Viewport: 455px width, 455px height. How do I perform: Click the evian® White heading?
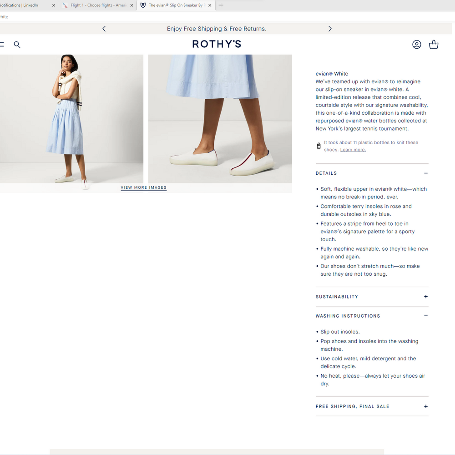[332, 74]
